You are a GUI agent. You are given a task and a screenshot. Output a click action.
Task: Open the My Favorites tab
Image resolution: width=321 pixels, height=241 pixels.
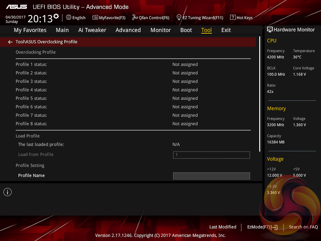click(30, 30)
